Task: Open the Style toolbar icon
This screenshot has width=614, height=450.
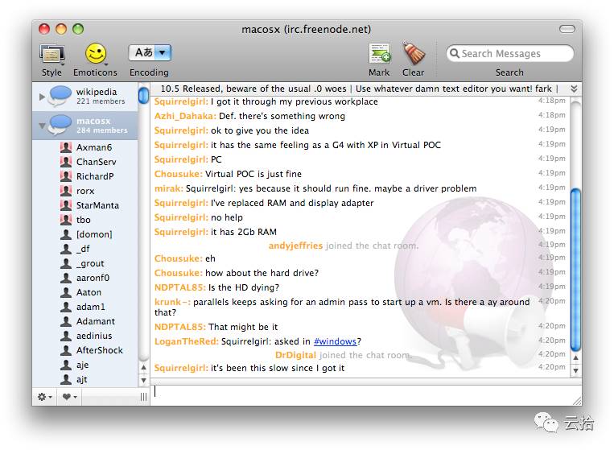Action: pos(52,54)
